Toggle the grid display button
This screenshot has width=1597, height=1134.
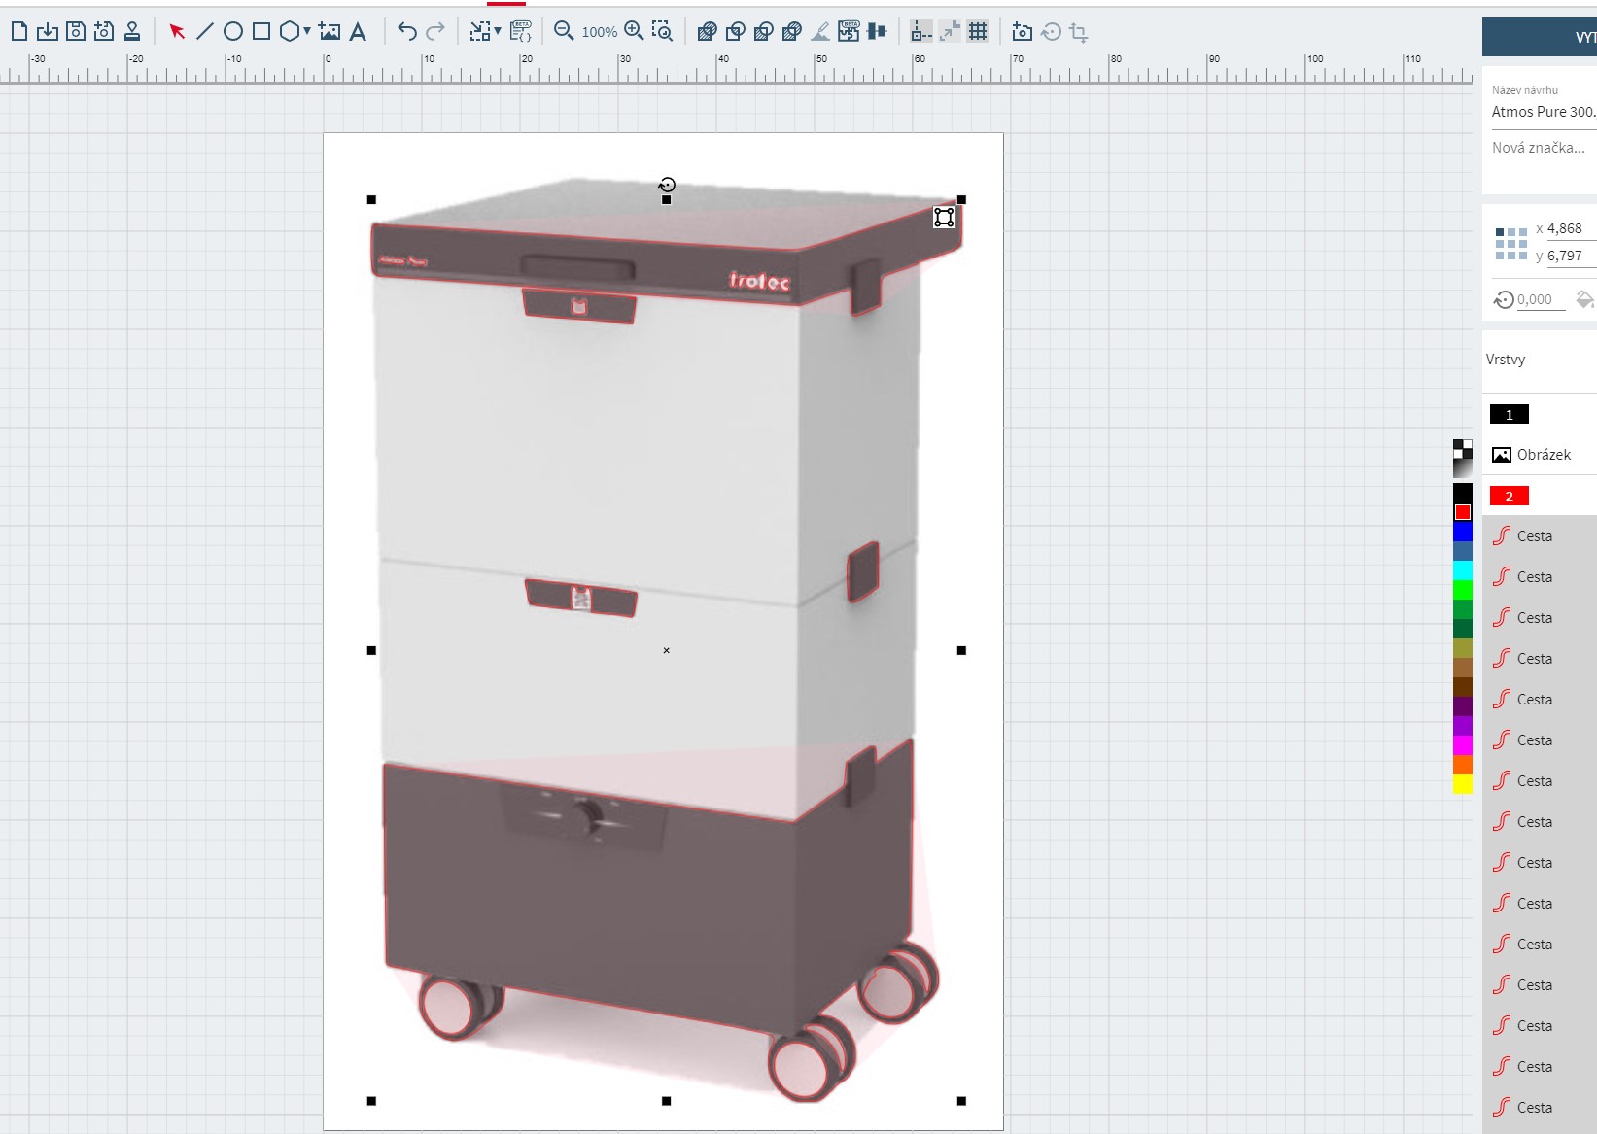coord(978,32)
